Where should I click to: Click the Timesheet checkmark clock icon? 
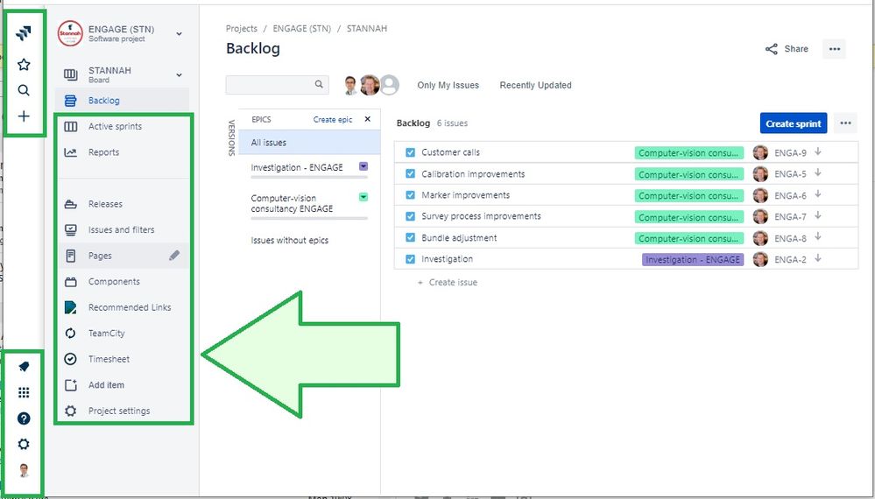click(70, 359)
